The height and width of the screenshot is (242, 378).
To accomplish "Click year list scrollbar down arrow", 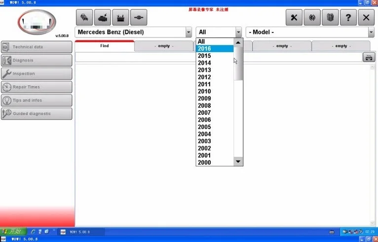I will 238,161.
